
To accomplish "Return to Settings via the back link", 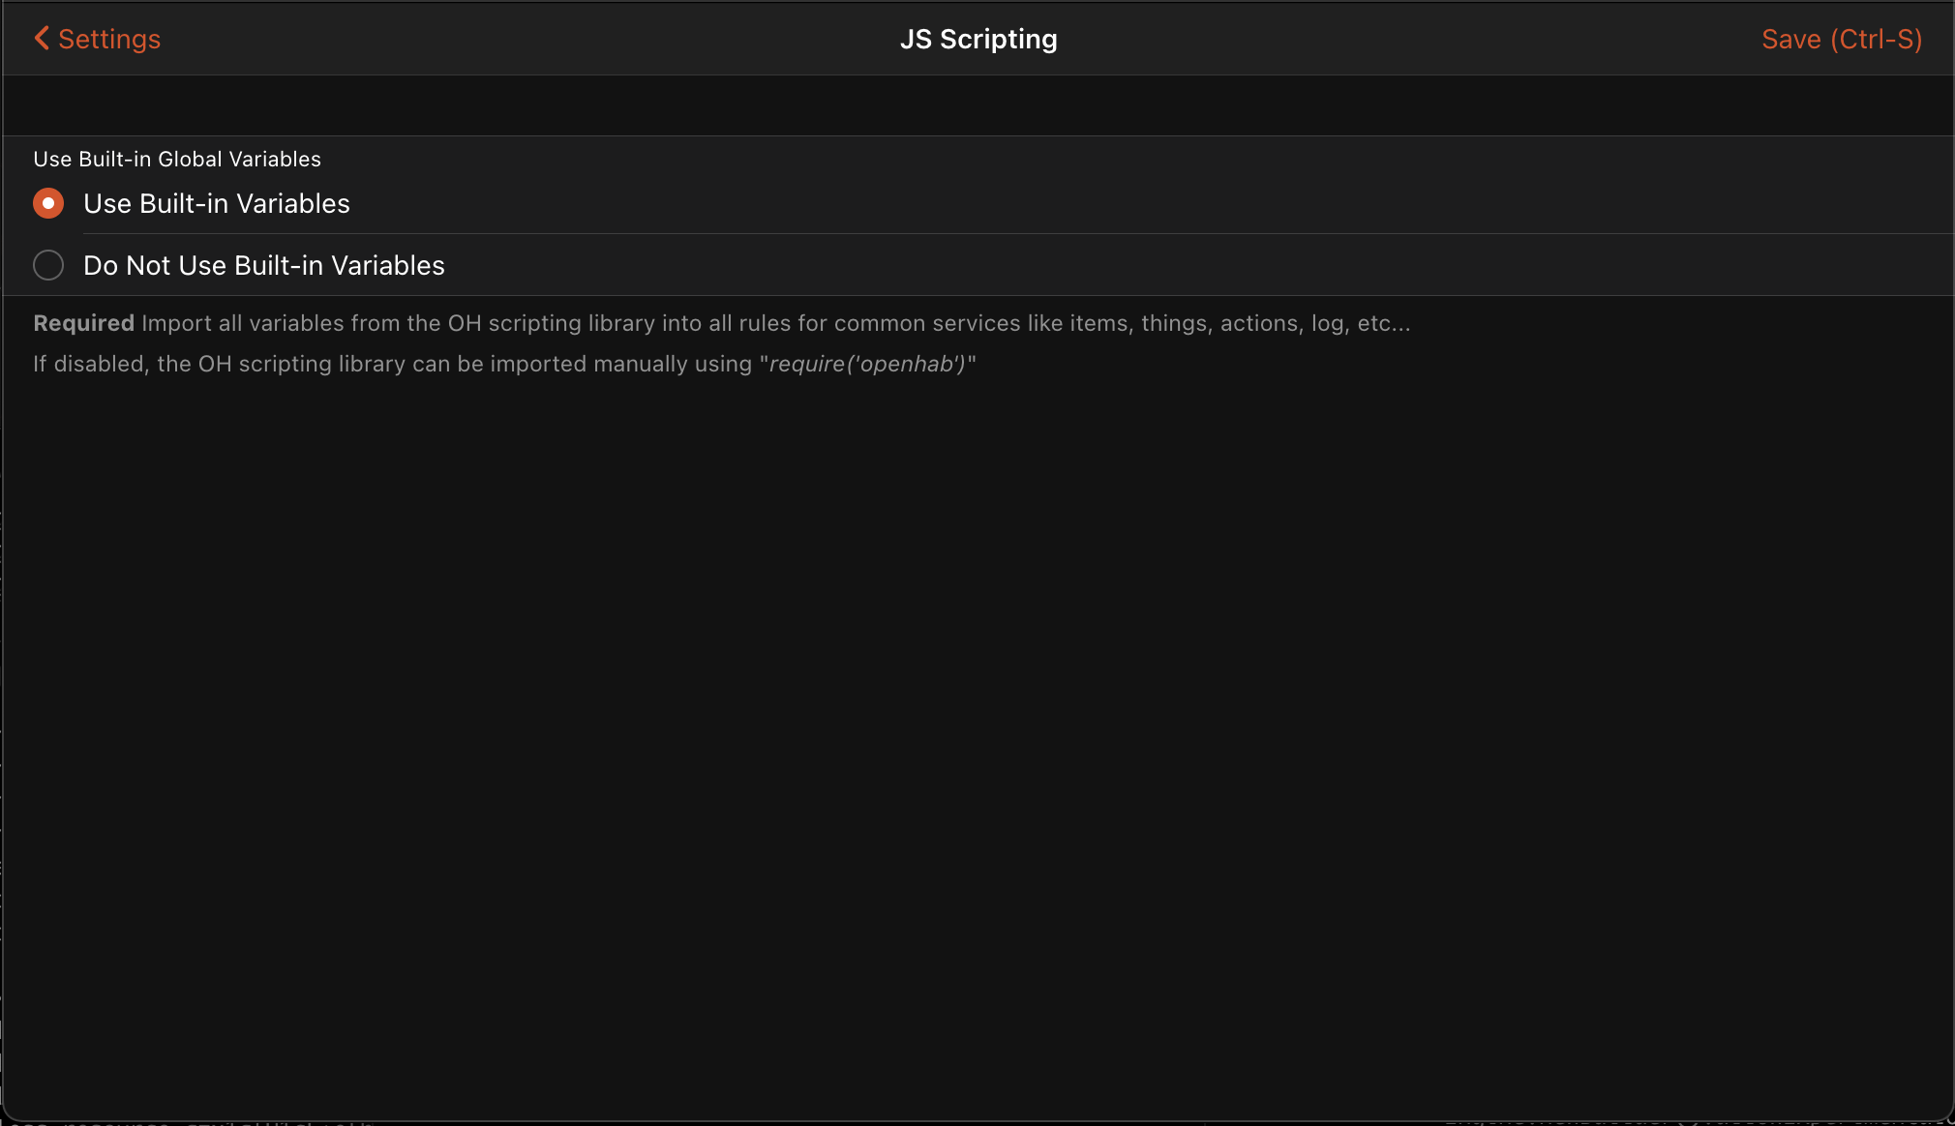I will click(x=95, y=39).
